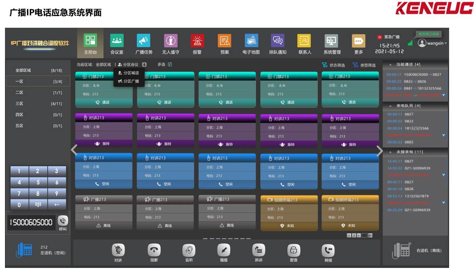The image size is (474, 270).
Task: Select the first 门禁213 device card
Action: pyautogui.click(x=104, y=89)
